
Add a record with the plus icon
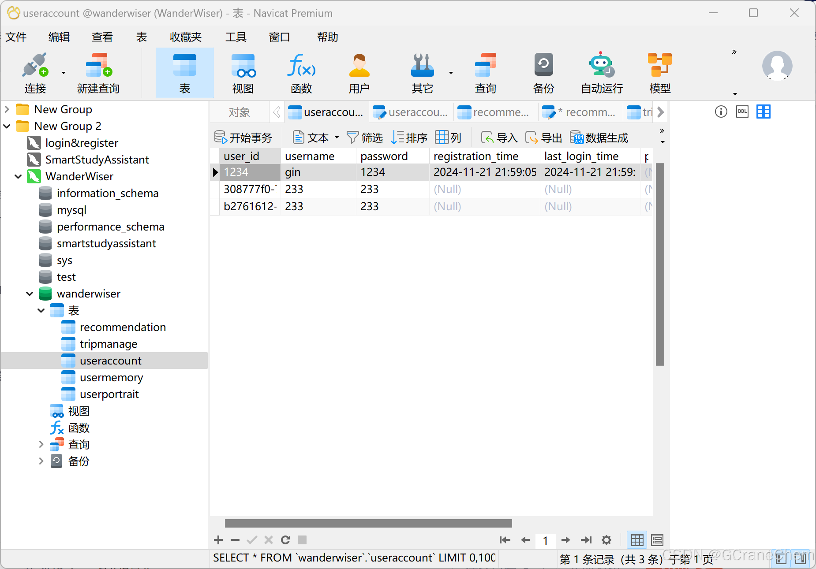[x=218, y=540]
